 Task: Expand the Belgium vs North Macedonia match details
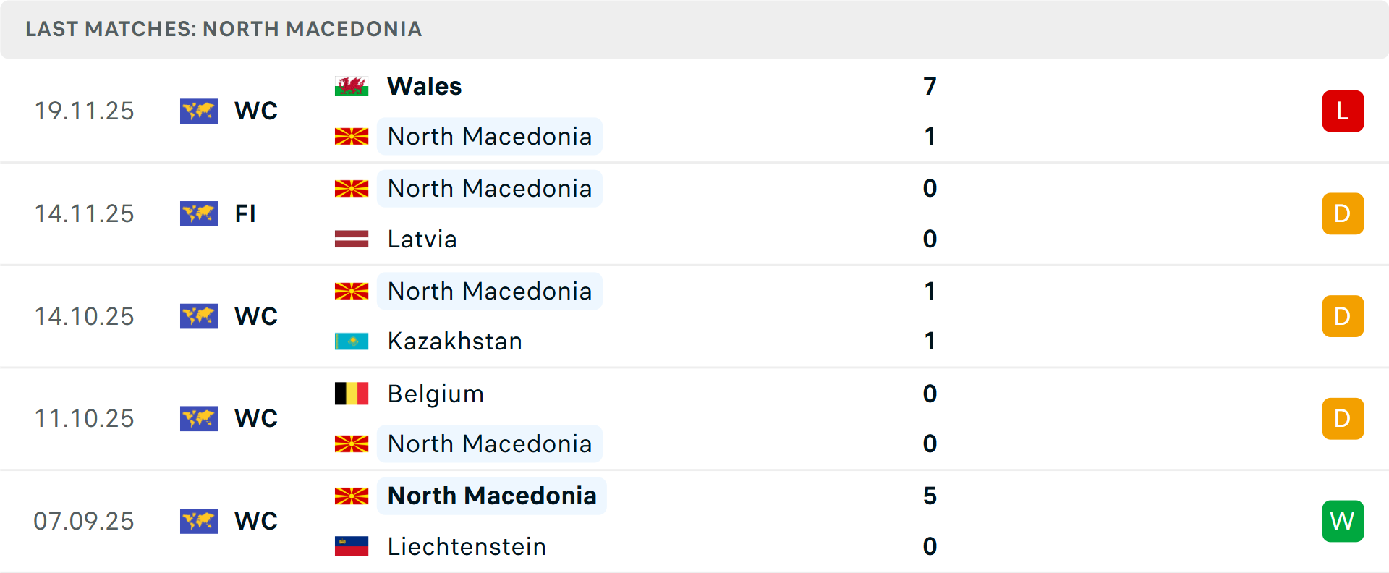tap(694, 418)
